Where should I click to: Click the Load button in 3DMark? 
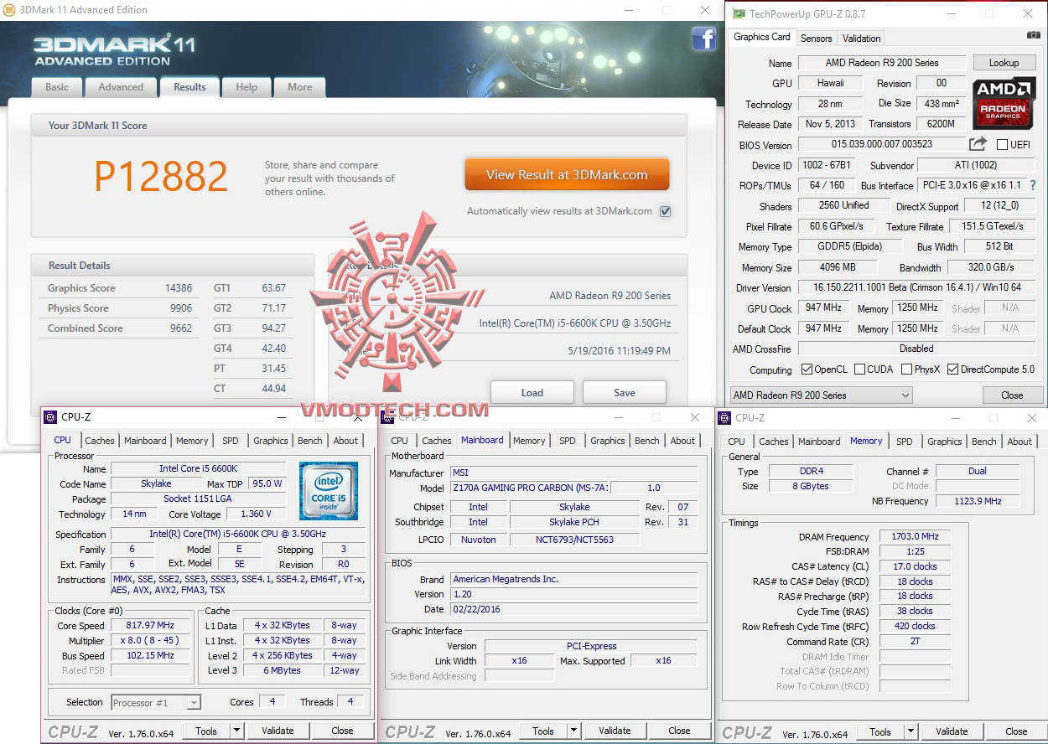coord(532,392)
